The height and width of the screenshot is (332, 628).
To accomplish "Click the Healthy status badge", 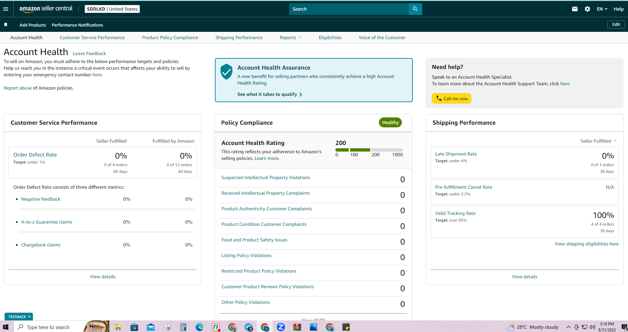I will tap(390, 122).
